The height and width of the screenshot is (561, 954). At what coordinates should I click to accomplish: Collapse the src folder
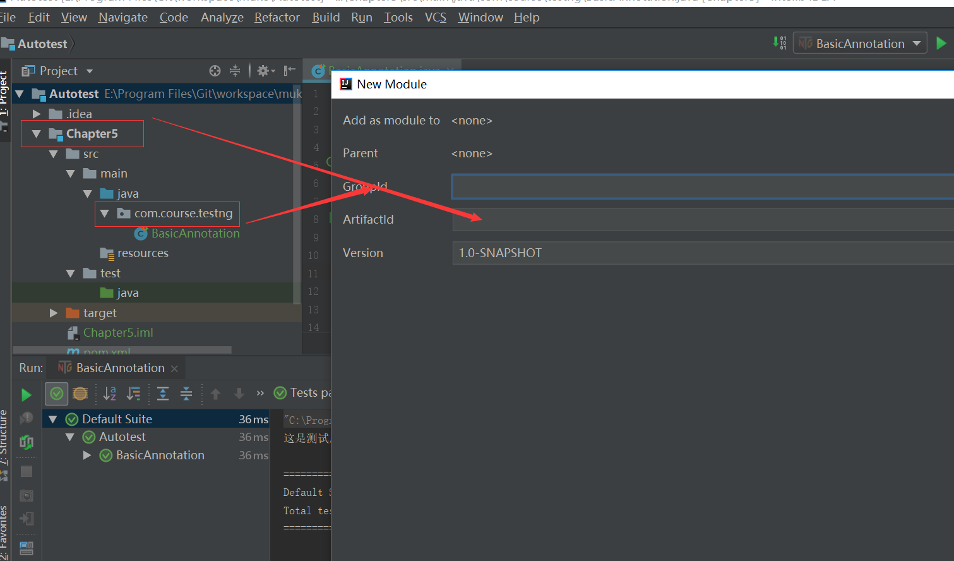coord(54,154)
